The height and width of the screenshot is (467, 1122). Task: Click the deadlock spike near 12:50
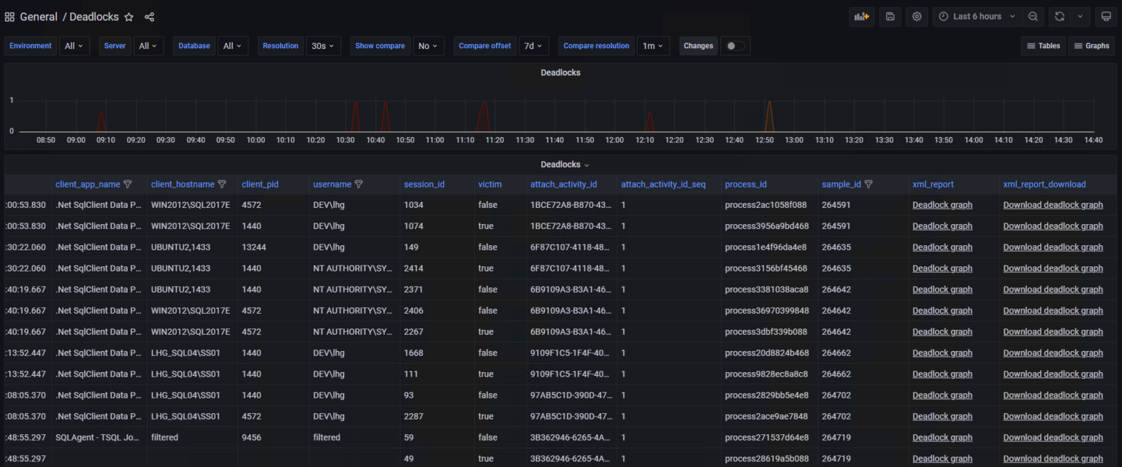pyautogui.click(x=769, y=117)
